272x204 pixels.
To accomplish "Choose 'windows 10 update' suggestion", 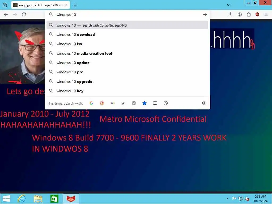I will point(127,63).
